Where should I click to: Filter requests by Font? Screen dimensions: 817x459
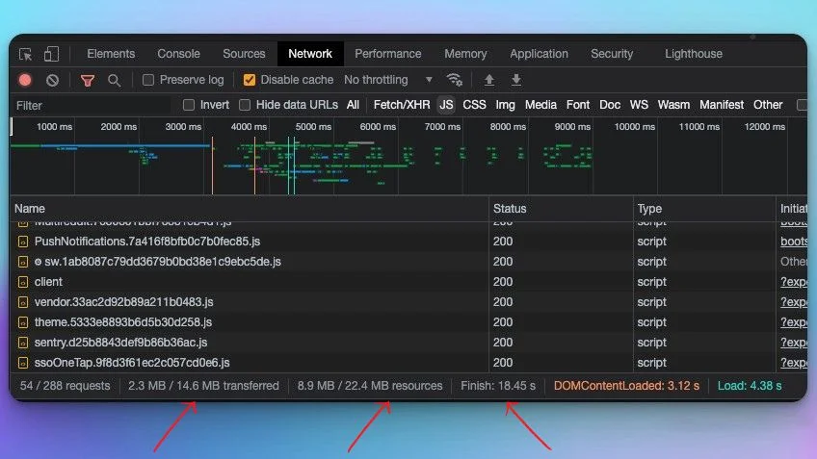(x=578, y=105)
